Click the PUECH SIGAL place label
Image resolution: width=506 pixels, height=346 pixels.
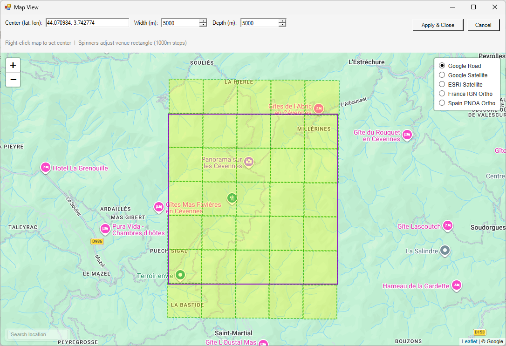tap(169, 251)
